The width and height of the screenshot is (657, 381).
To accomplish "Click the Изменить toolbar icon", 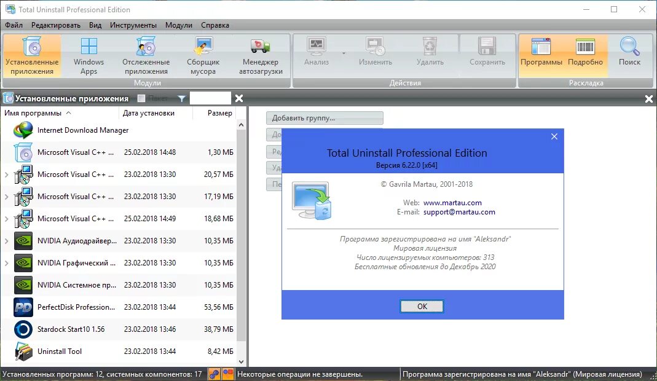I will pyautogui.click(x=376, y=46).
